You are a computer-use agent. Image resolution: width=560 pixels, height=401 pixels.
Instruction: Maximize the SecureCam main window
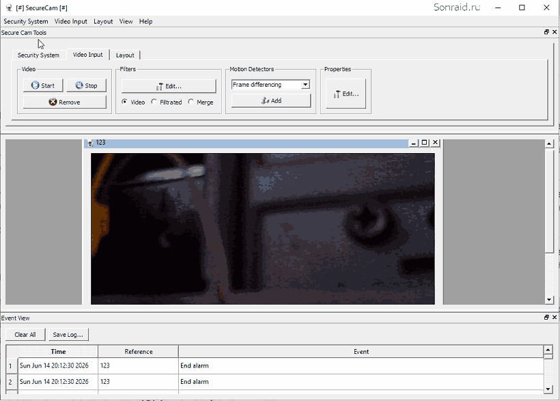click(522, 8)
